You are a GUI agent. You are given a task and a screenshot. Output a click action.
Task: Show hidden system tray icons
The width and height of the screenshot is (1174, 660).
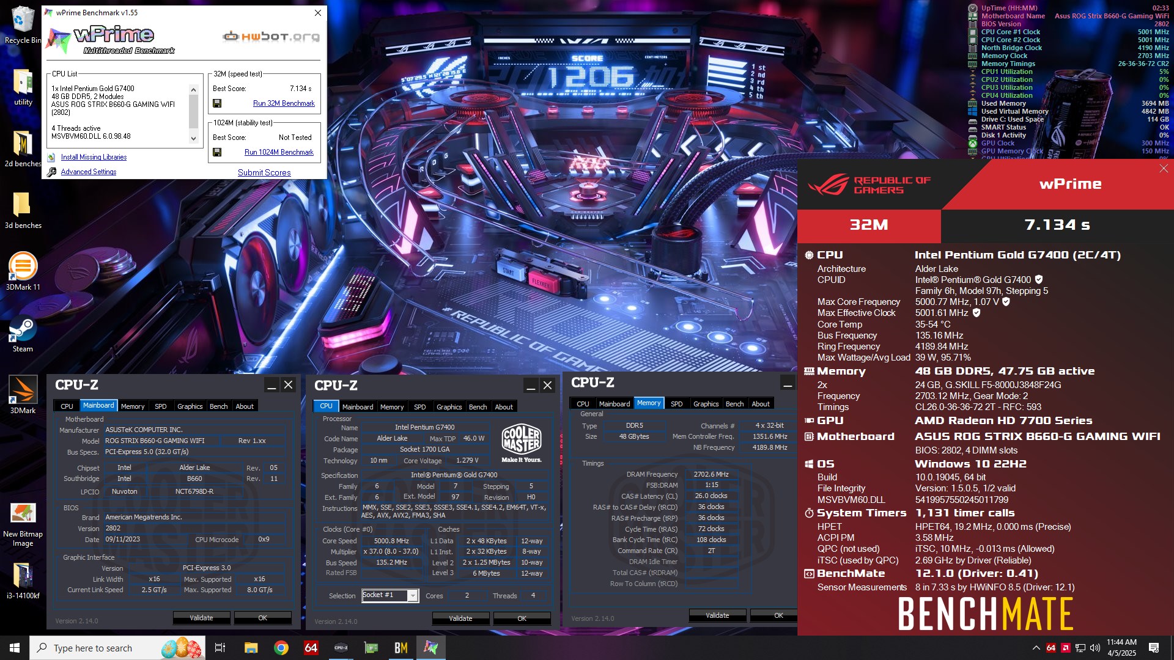[x=1036, y=648]
